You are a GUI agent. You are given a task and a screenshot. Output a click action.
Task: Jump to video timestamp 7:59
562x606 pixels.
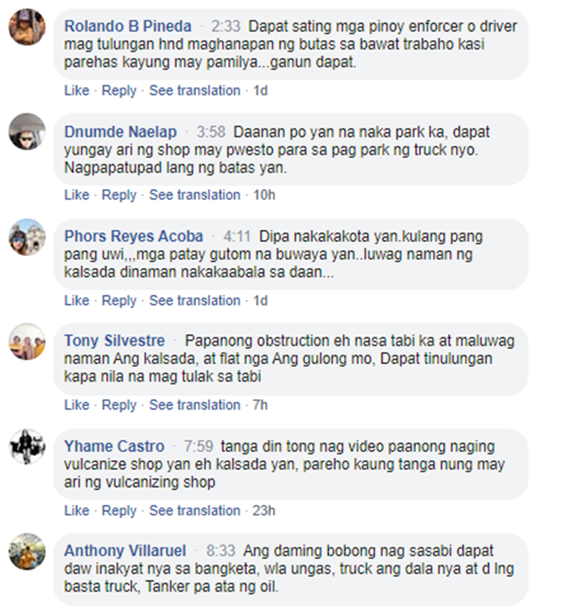(199, 446)
